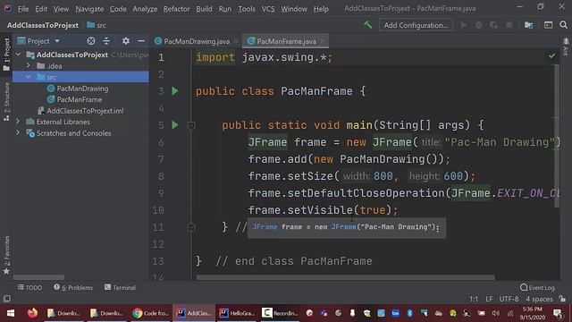
Task: Expand Scratches and Consoles node
Action: 18,133
